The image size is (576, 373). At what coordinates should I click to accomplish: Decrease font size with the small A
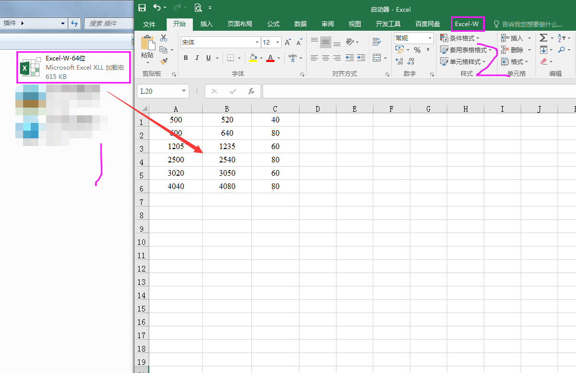pyautogui.click(x=300, y=42)
